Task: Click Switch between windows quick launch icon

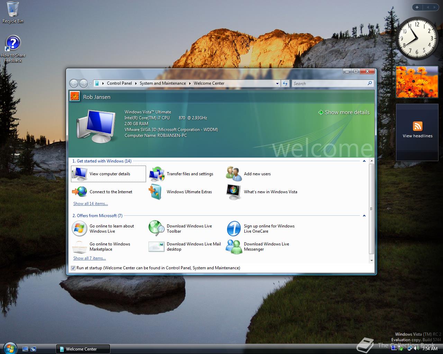Action: pos(33,349)
